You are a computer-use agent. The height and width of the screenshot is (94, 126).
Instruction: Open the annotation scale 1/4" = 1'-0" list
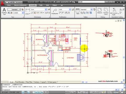pos(96,92)
